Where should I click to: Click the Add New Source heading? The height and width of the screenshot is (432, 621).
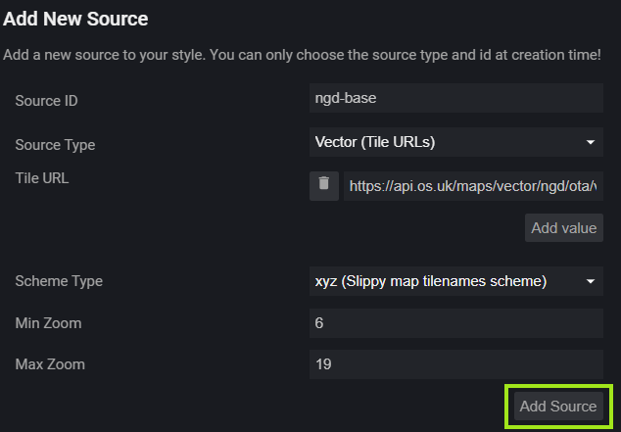pyautogui.click(x=75, y=19)
